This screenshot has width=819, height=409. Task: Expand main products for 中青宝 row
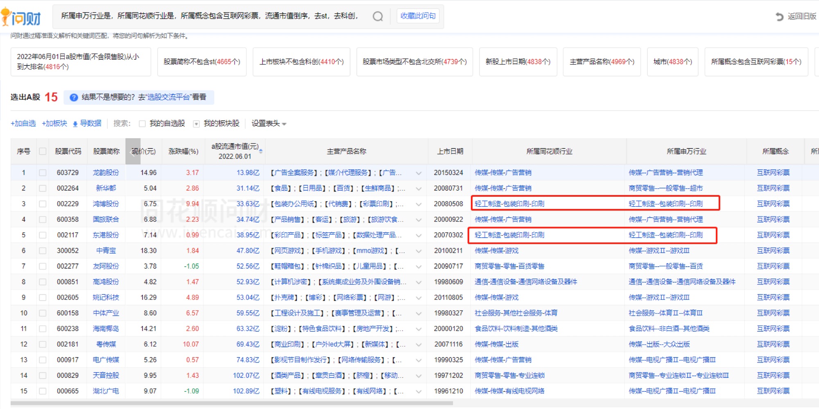coord(419,251)
